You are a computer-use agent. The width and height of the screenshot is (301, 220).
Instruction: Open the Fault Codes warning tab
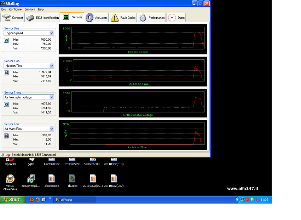[123, 18]
